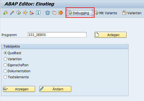144x101 pixels.
Task: Choose the Eigenschaften radio option
Action: [x=5, y=65]
